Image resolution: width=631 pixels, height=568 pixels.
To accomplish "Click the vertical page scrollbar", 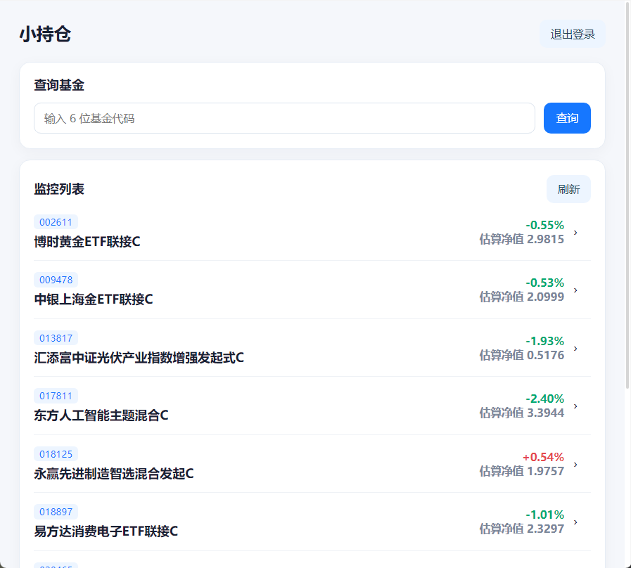I will coord(627,195).
